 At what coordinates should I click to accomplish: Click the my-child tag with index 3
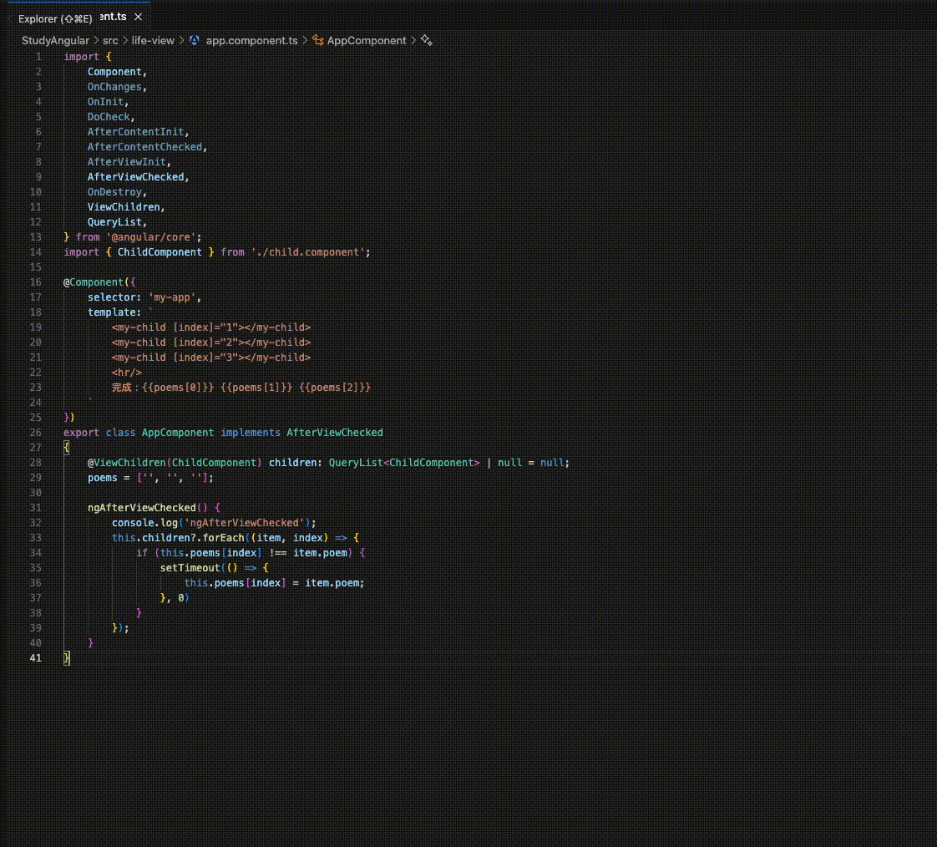(x=211, y=358)
